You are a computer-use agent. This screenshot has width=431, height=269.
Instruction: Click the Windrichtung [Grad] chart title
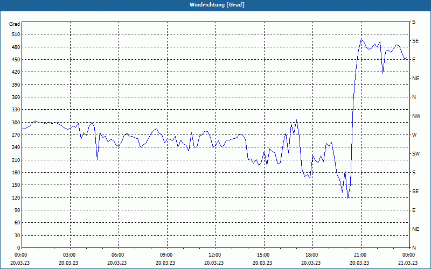tap(217, 5)
